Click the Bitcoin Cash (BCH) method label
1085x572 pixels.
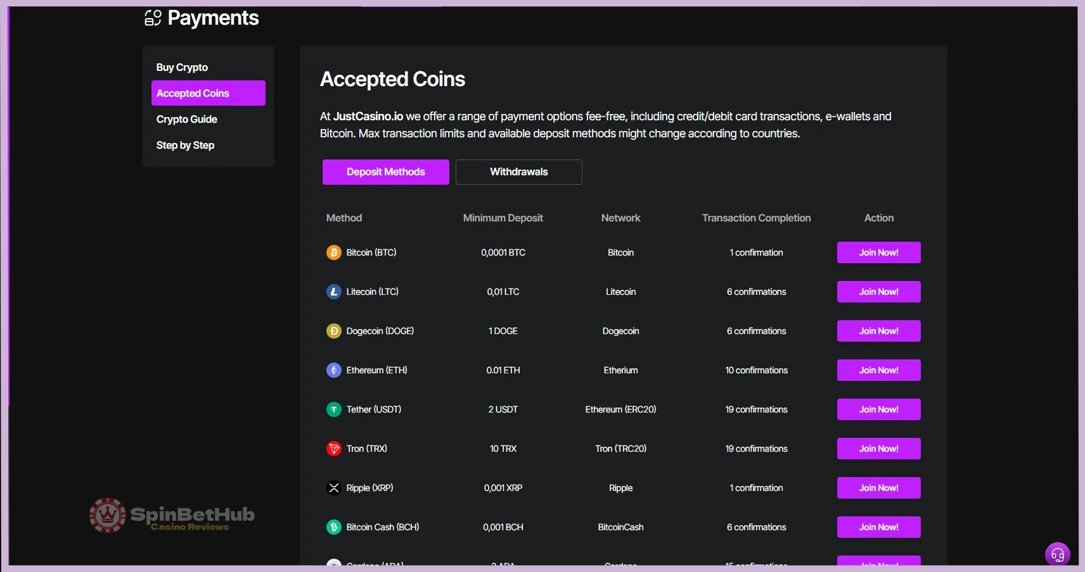coord(383,527)
